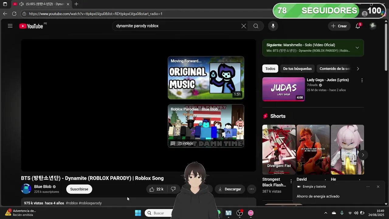
Task: Dislike the video with thumbs down
Action: 173,189
